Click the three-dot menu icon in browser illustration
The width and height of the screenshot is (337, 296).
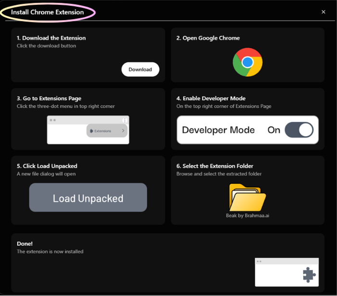tap(125, 120)
